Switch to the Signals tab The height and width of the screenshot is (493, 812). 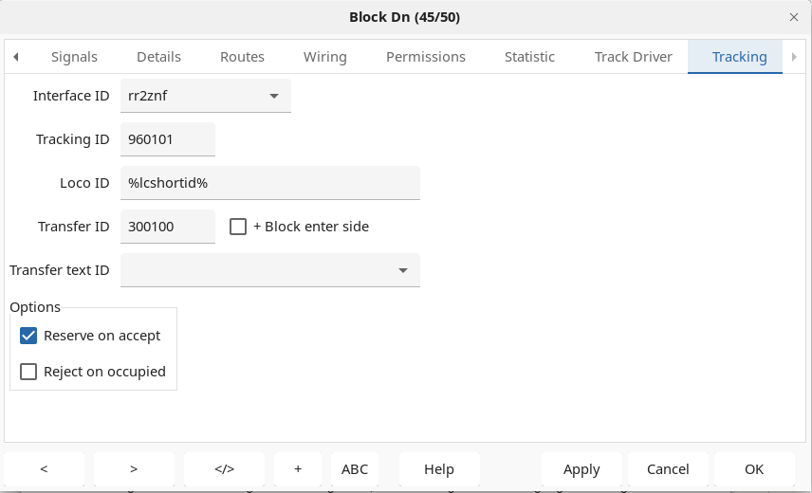74,57
